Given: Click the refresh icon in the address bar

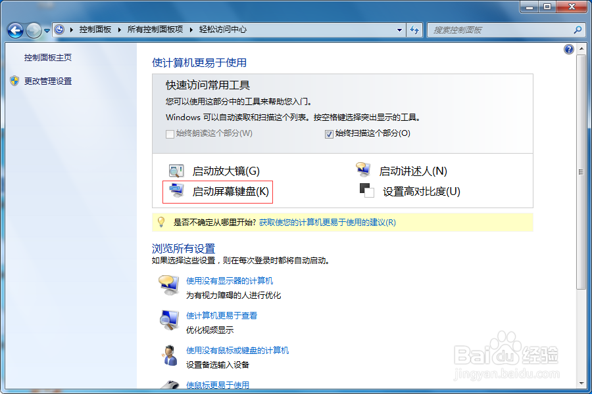Looking at the screenshot, I should (416, 30).
